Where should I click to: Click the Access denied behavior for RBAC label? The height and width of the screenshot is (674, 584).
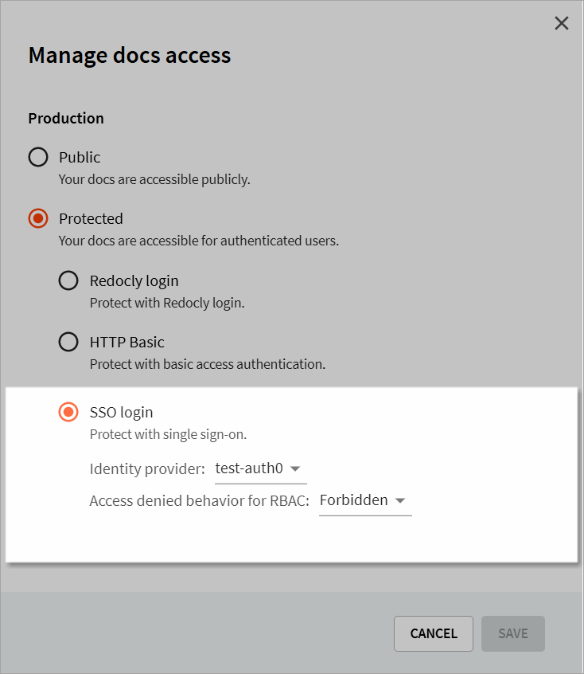click(199, 501)
